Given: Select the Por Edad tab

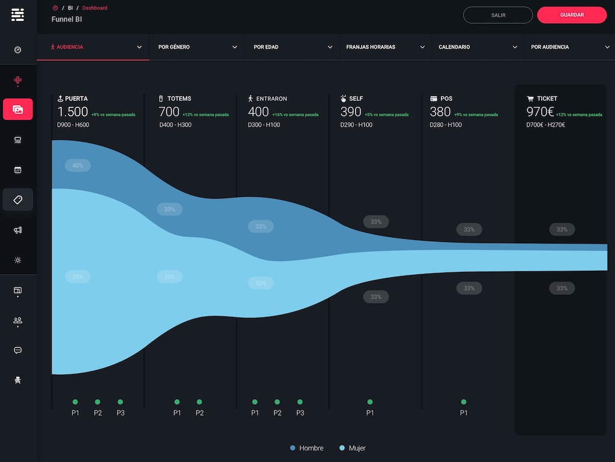Looking at the screenshot, I should (x=292, y=47).
